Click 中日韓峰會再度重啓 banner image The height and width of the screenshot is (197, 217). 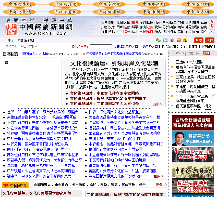pos(193,154)
